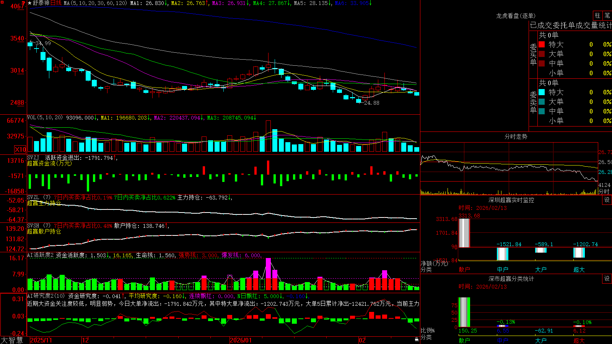Click the 小单 row under 委卖单

click(x=575, y=121)
